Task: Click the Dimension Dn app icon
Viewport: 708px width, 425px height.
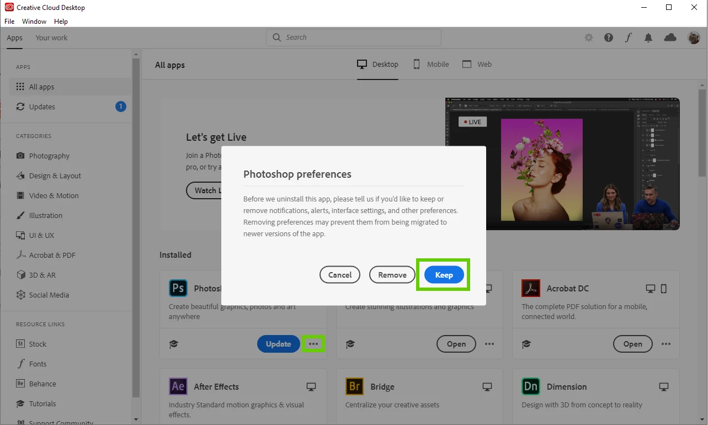Action: (x=531, y=386)
